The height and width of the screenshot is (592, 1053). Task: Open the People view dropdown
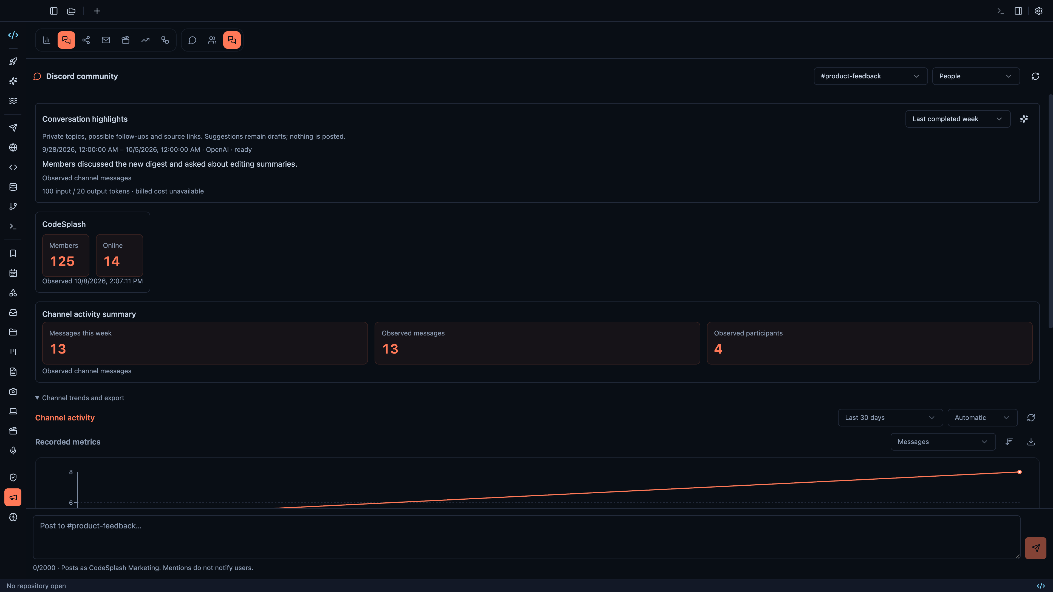976,76
